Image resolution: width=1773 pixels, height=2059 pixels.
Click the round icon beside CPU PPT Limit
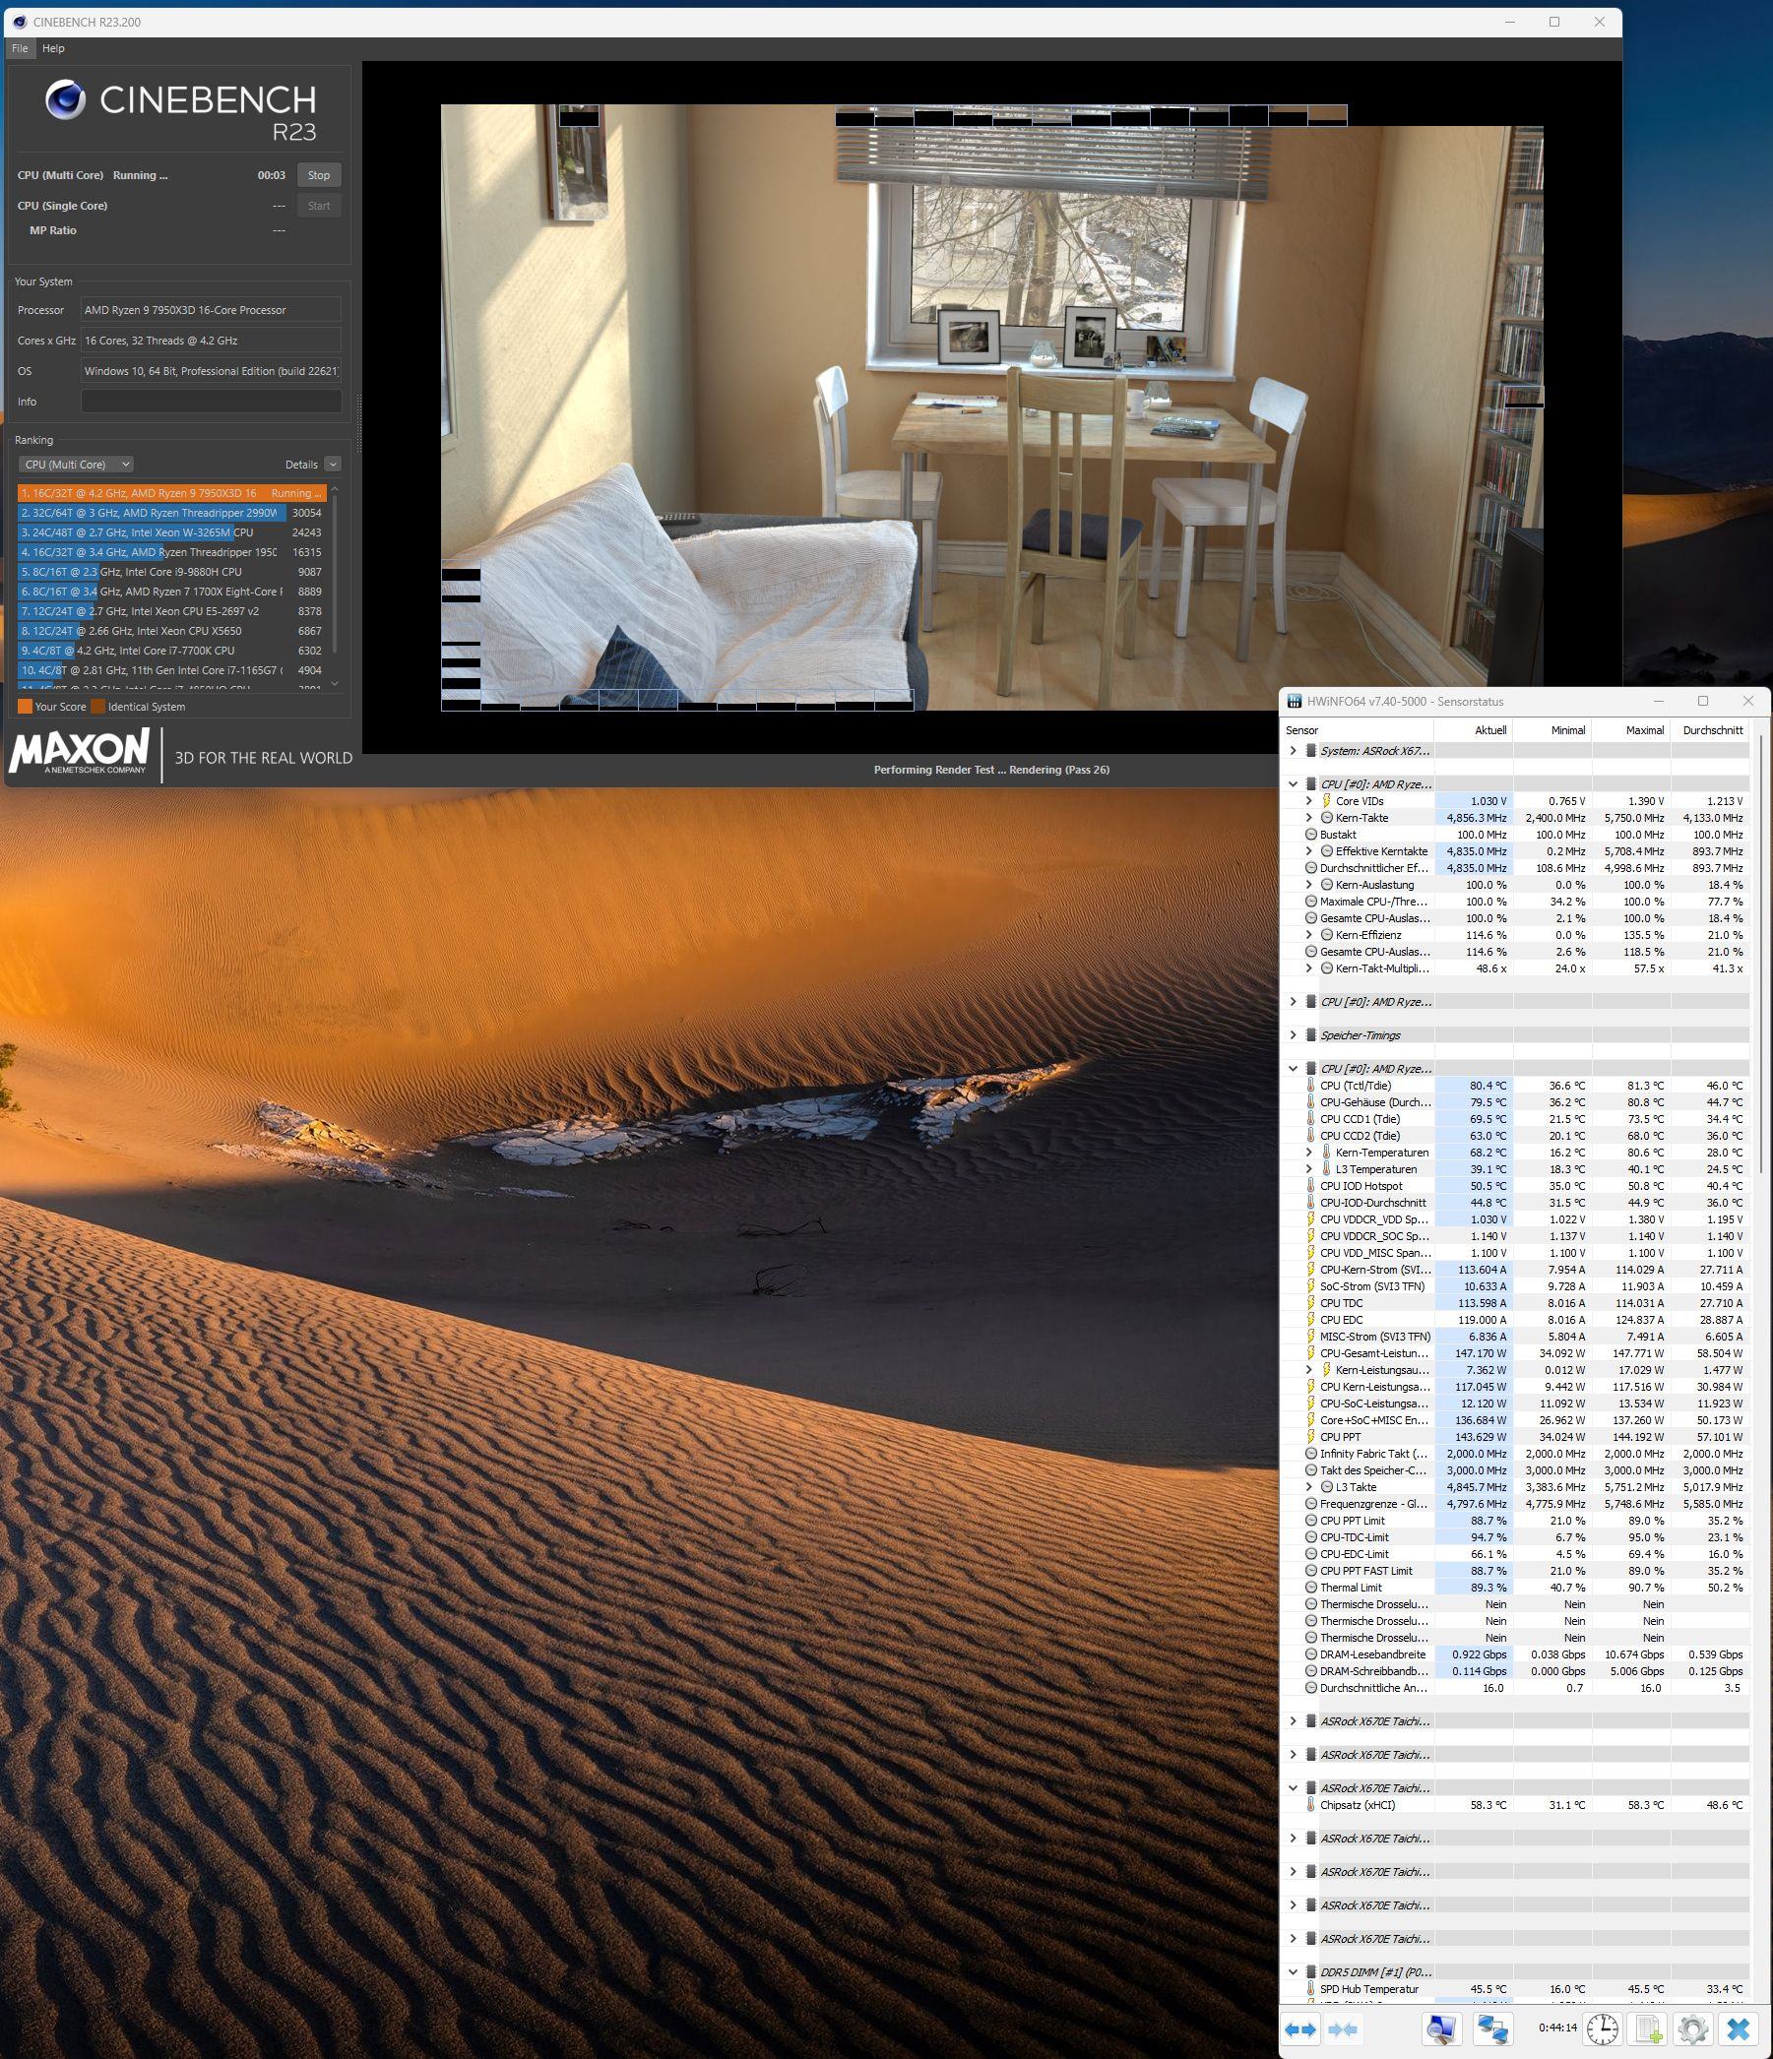[x=1311, y=1521]
